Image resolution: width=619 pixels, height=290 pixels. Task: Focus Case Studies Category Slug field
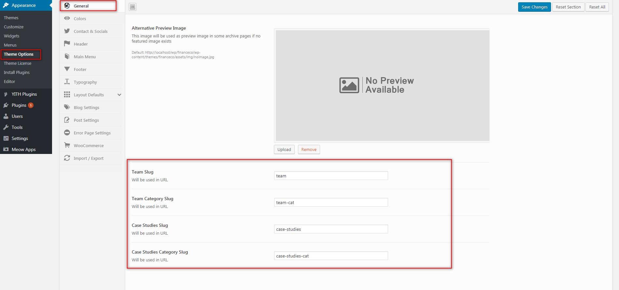point(331,256)
